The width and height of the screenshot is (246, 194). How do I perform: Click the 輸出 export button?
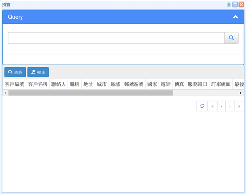tap(38, 72)
